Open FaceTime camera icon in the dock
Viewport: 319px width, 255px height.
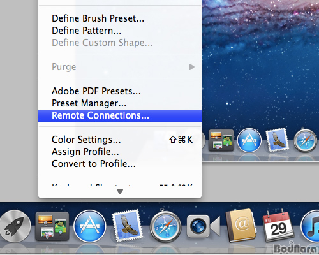(204, 226)
